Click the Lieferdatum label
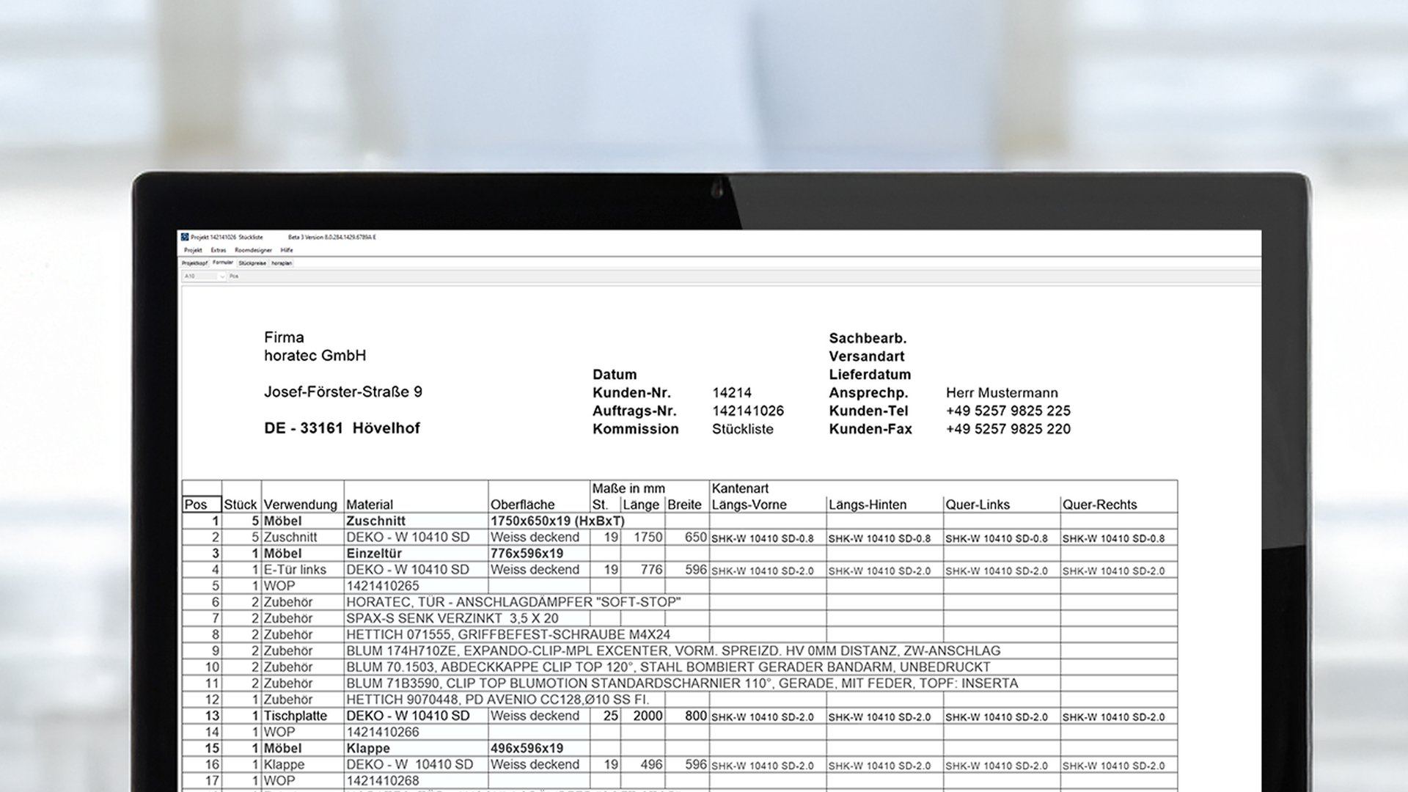Image resolution: width=1408 pixels, height=792 pixels. [870, 374]
